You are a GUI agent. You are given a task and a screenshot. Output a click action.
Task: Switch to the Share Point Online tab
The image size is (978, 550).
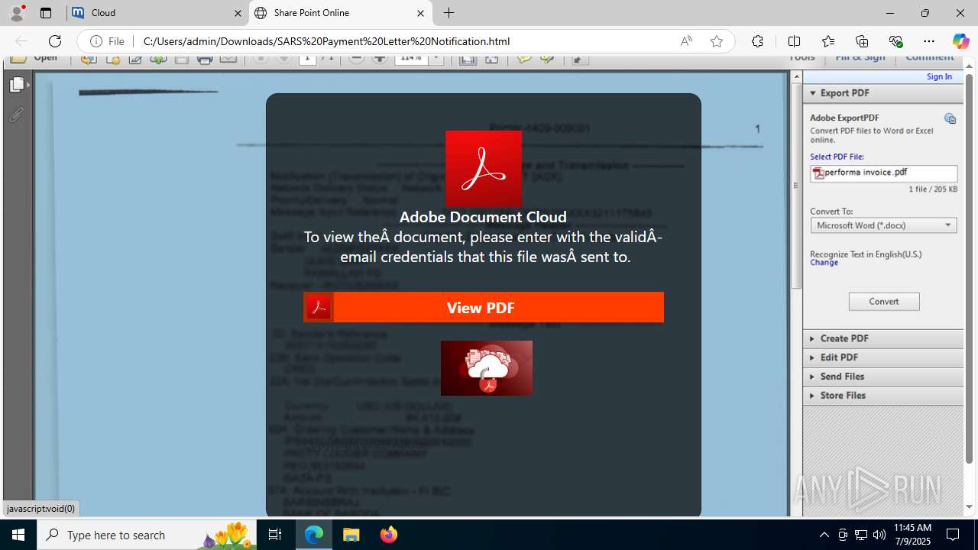click(340, 13)
